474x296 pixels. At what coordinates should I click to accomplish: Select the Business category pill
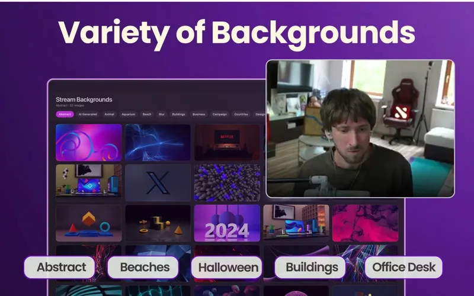[x=198, y=114]
